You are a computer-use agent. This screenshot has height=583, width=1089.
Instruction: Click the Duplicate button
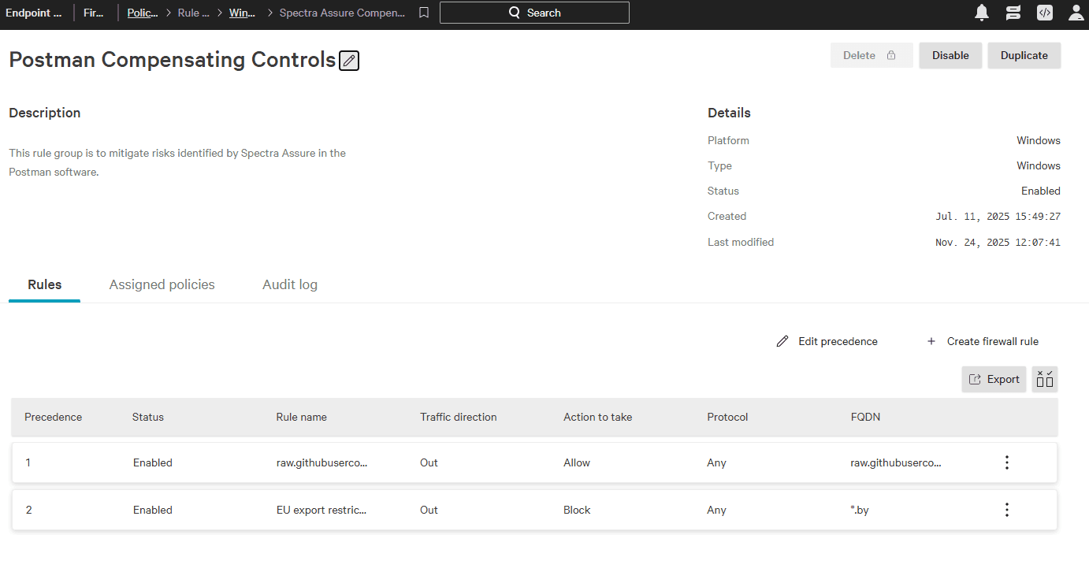pyautogui.click(x=1024, y=55)
